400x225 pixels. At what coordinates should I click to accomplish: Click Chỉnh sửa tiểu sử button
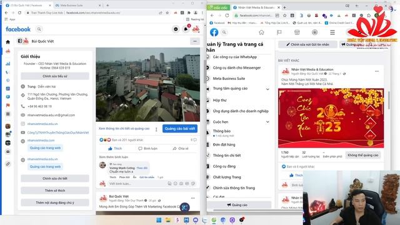click(55, 76)
